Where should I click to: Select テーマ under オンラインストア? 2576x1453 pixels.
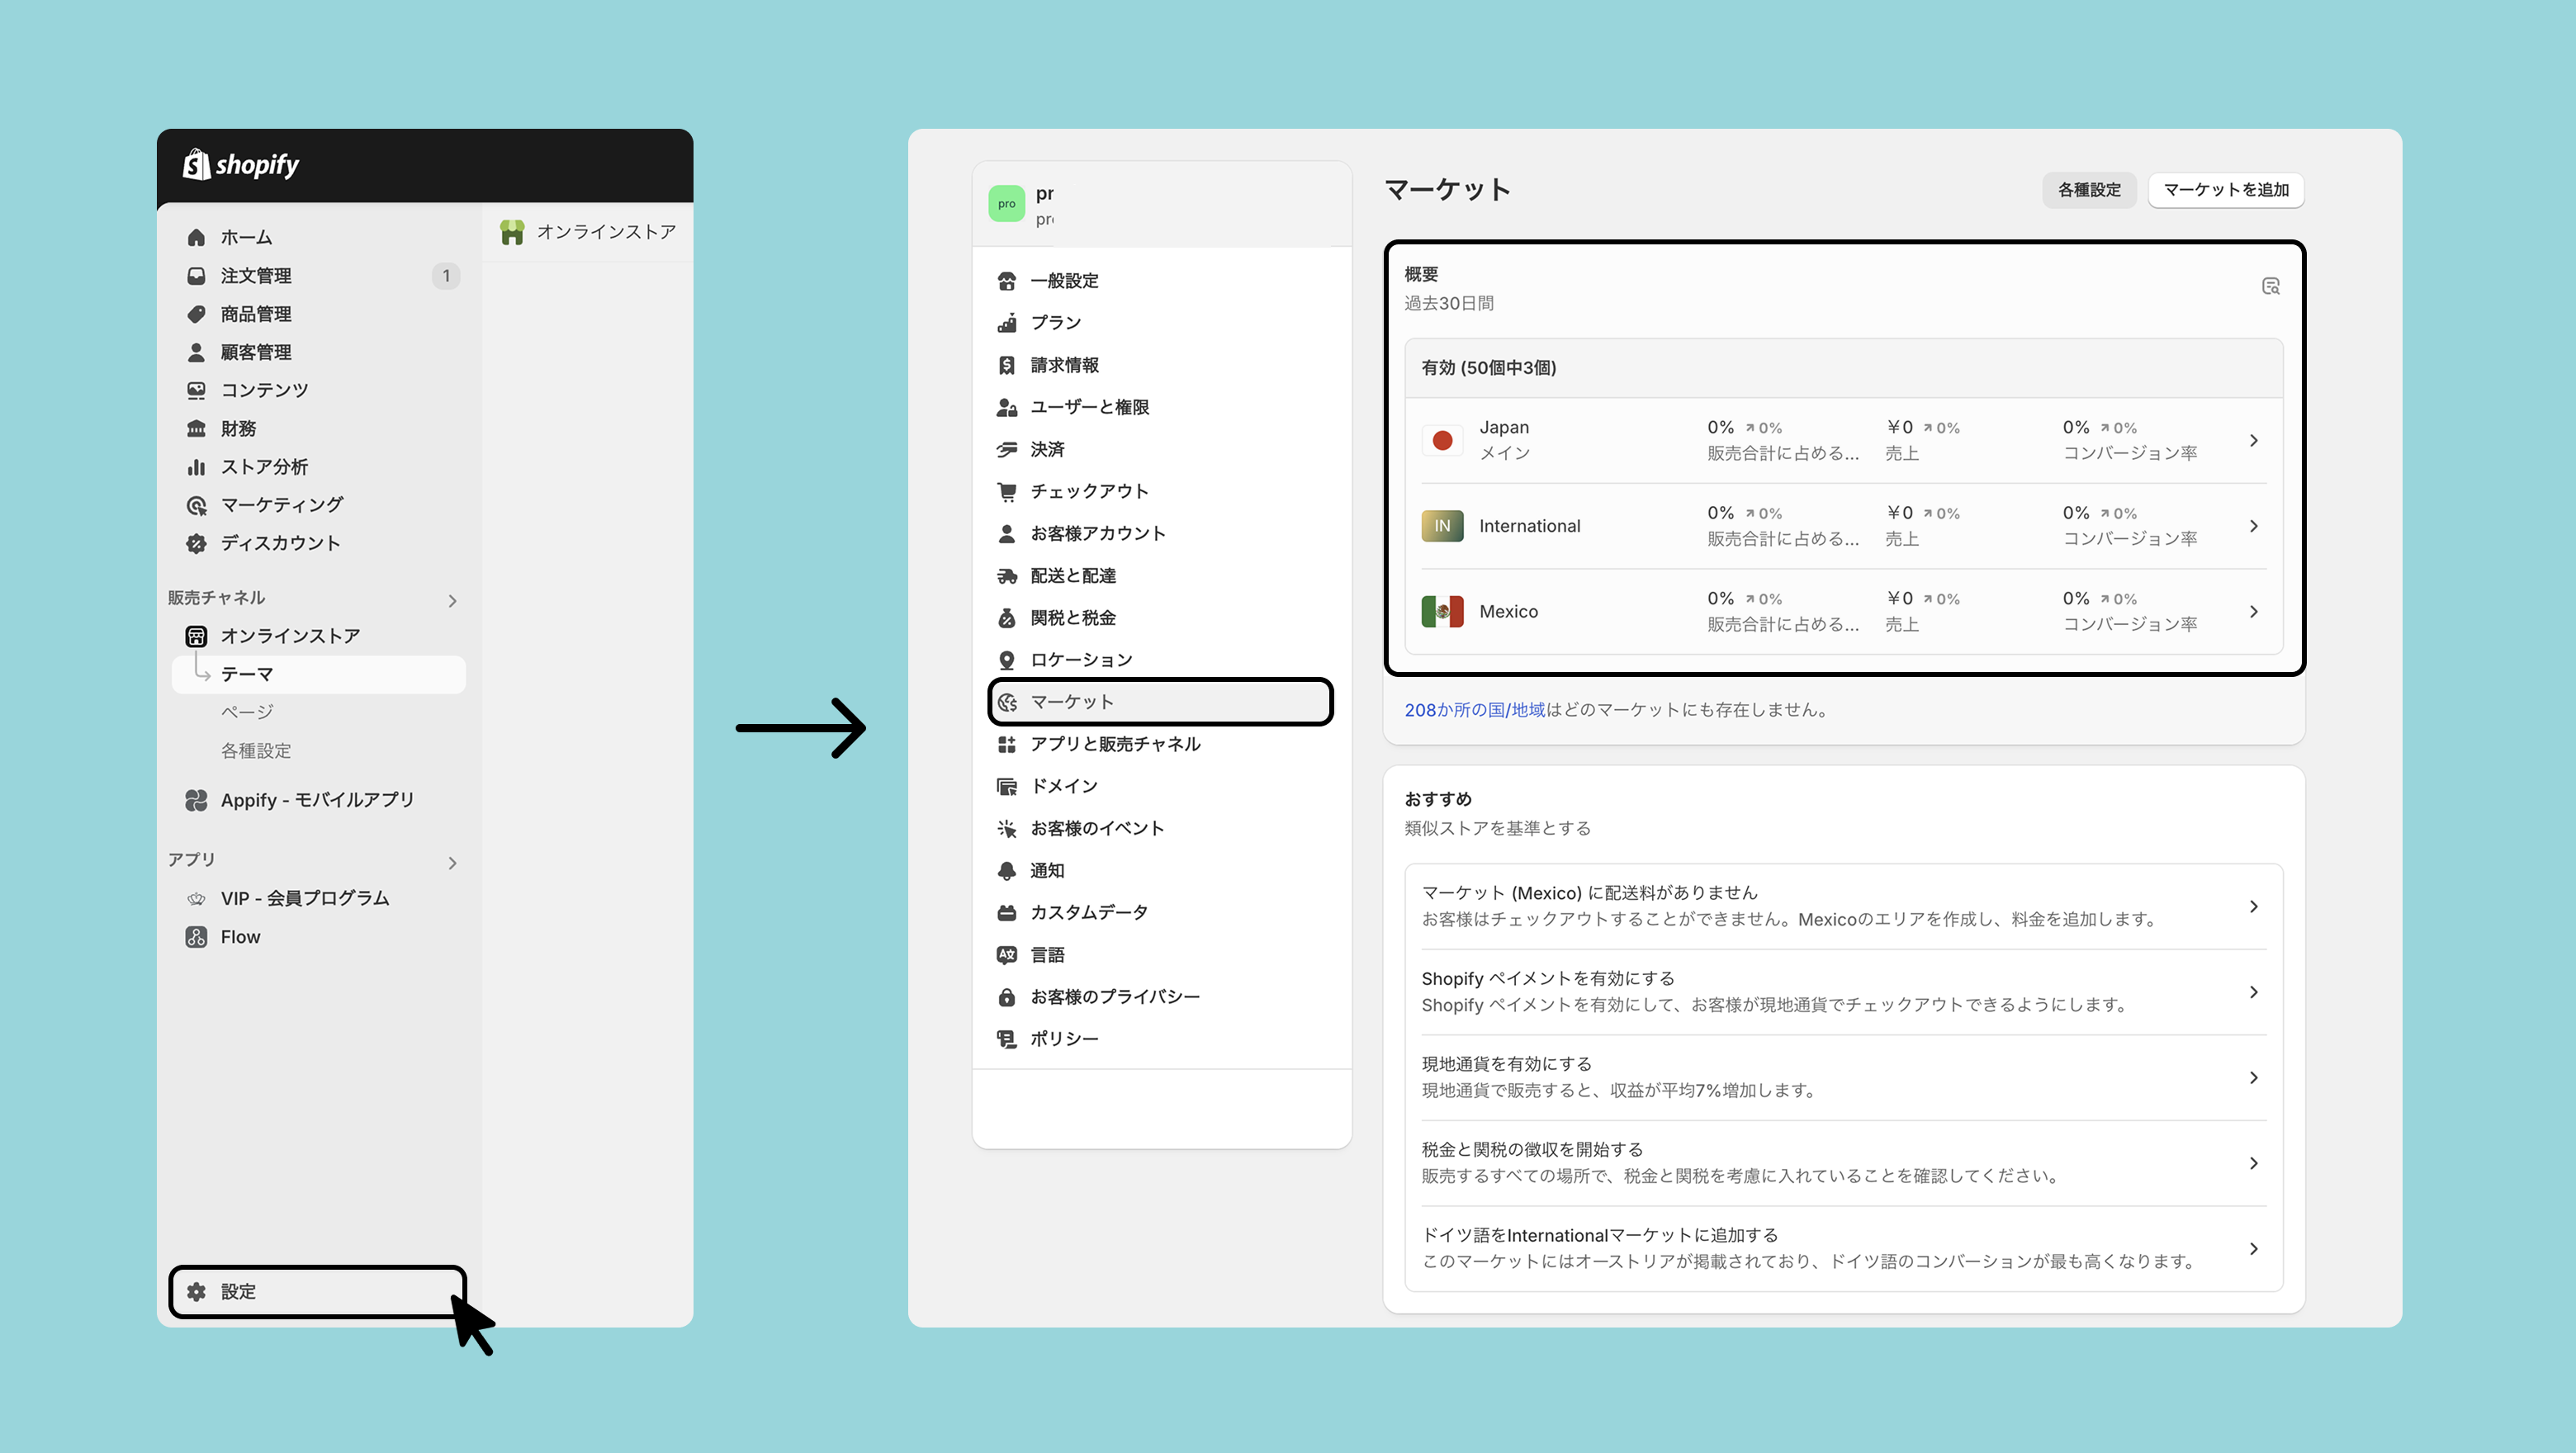247,674
